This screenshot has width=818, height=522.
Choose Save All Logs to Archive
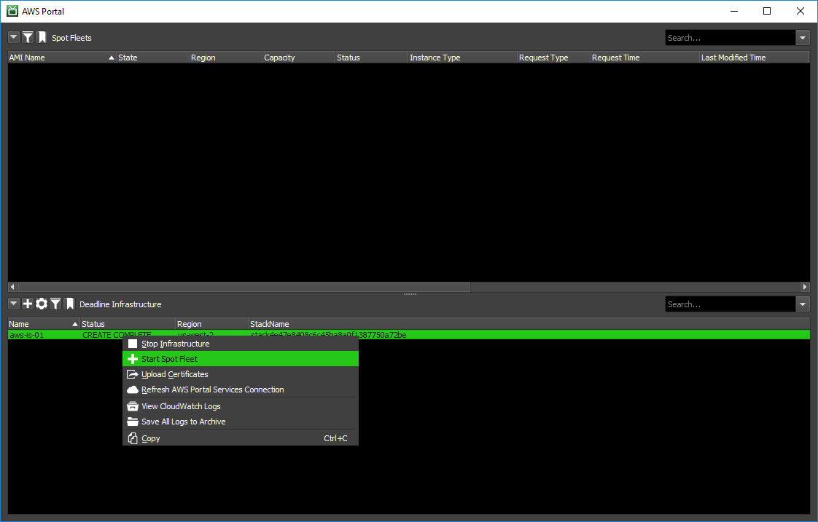(x=241, y=422)
